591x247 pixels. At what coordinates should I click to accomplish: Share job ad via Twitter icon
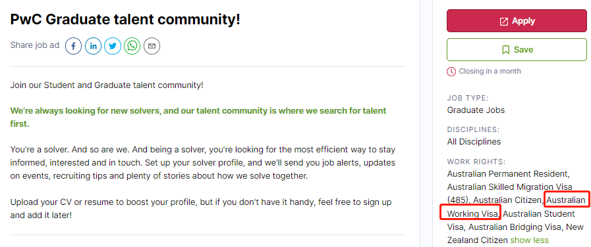pyautogui.click(x=112, y=46)
